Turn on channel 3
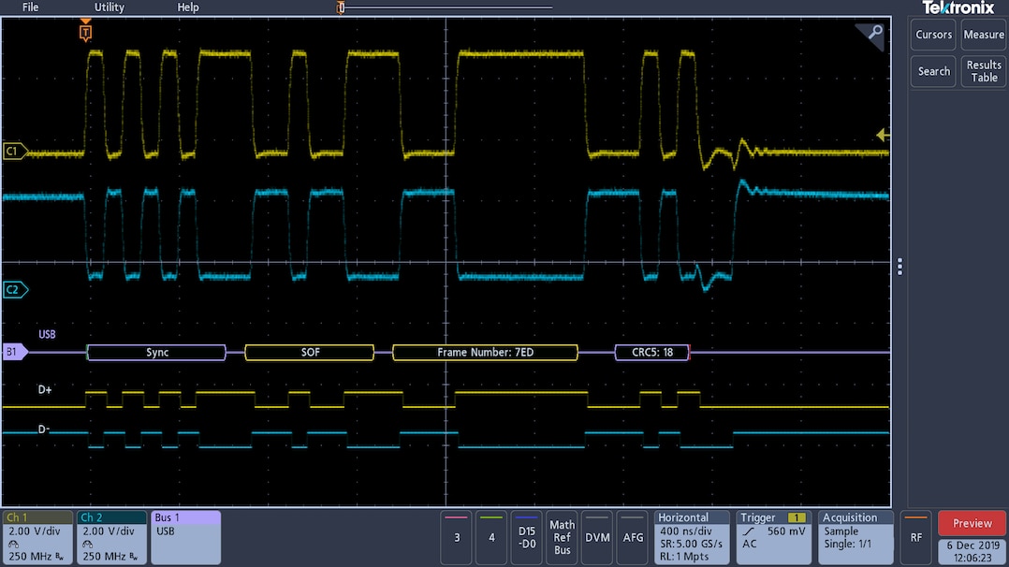1009x567 pixels. coord(457,537)
